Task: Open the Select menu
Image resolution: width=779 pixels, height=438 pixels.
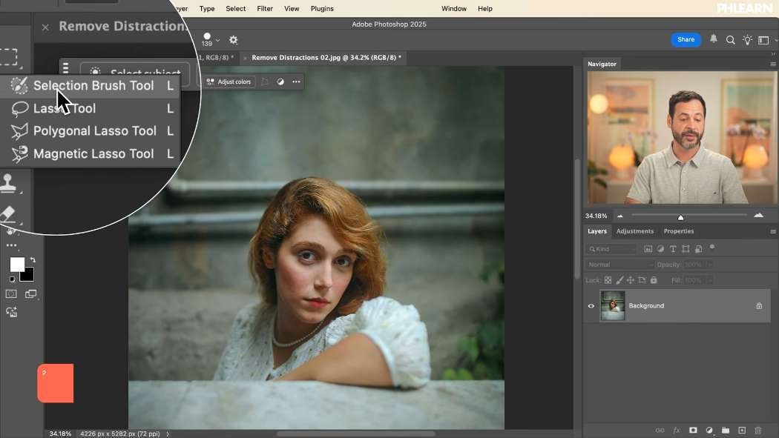Action: click(235, 8)
